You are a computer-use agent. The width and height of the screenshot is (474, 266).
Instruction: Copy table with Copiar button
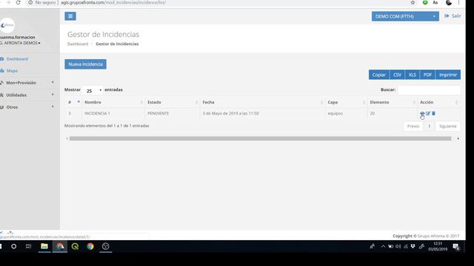click(x=378, y=75)
